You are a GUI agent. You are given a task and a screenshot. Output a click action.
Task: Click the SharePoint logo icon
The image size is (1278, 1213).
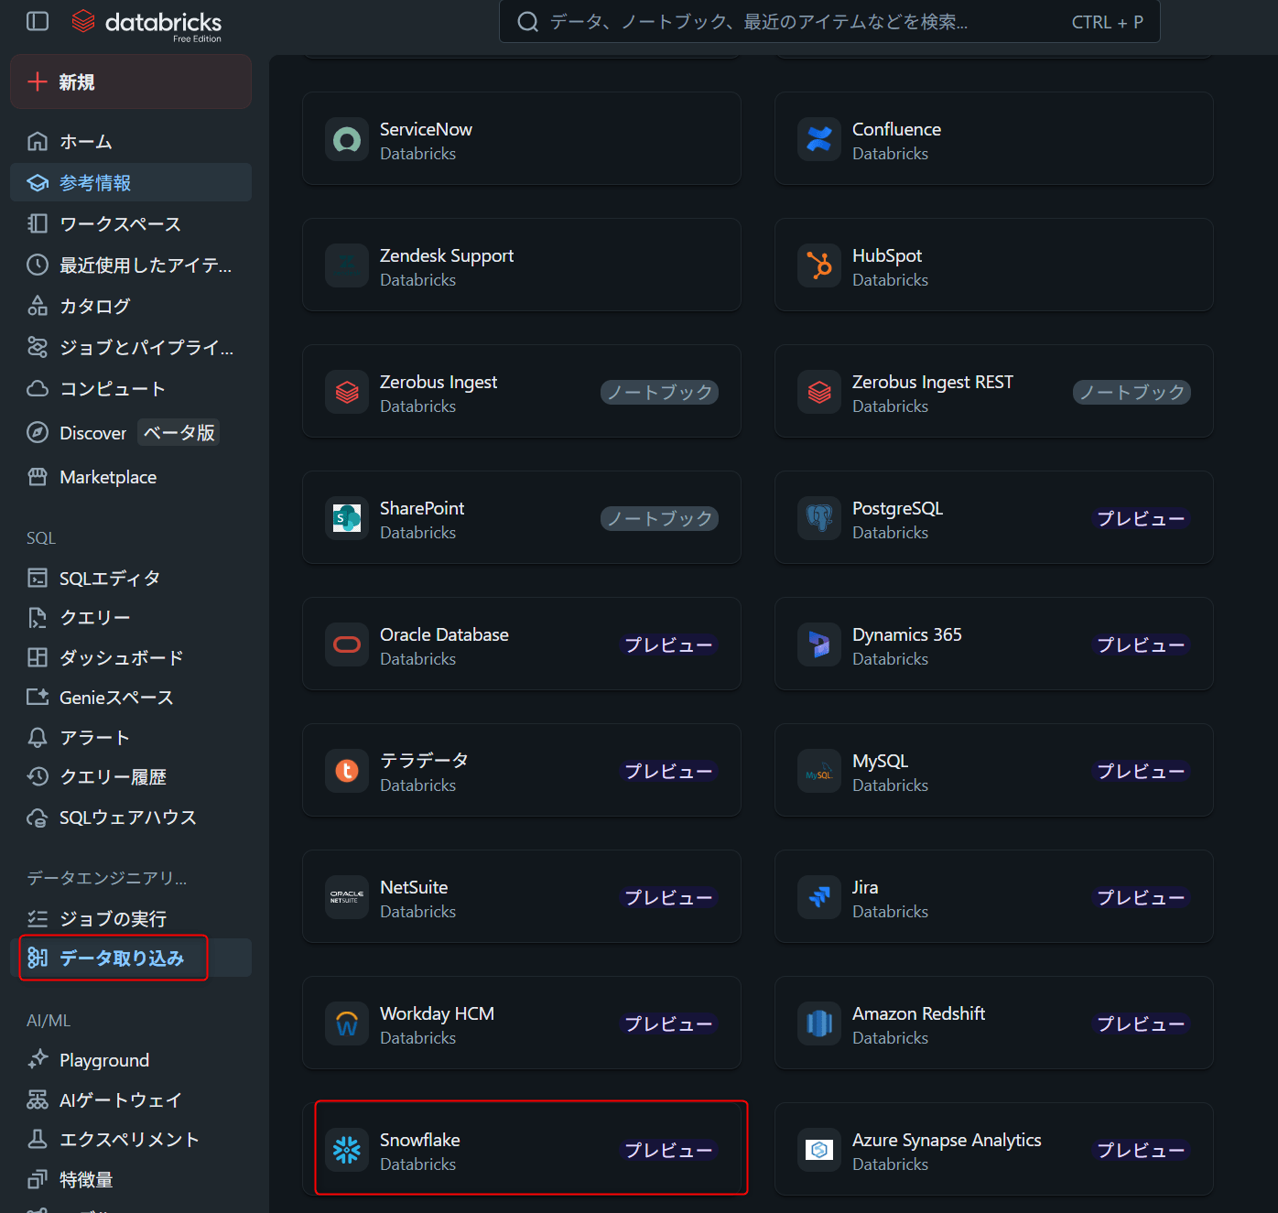point(347,519)
